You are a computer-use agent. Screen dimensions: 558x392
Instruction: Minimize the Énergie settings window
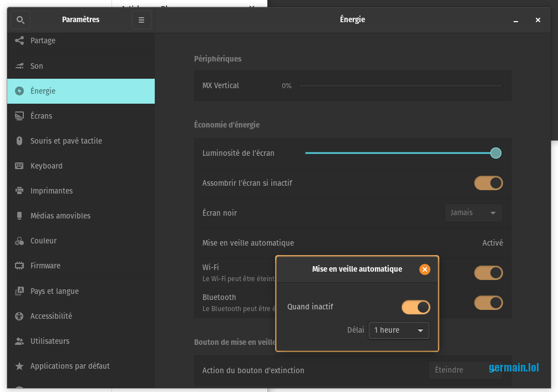516,21
